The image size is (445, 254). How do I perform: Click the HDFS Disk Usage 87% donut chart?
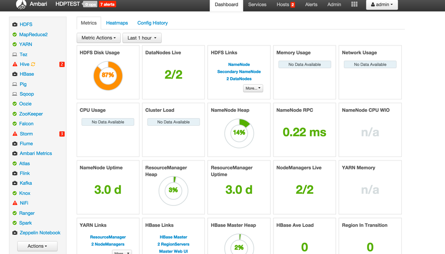coord(108,76)
